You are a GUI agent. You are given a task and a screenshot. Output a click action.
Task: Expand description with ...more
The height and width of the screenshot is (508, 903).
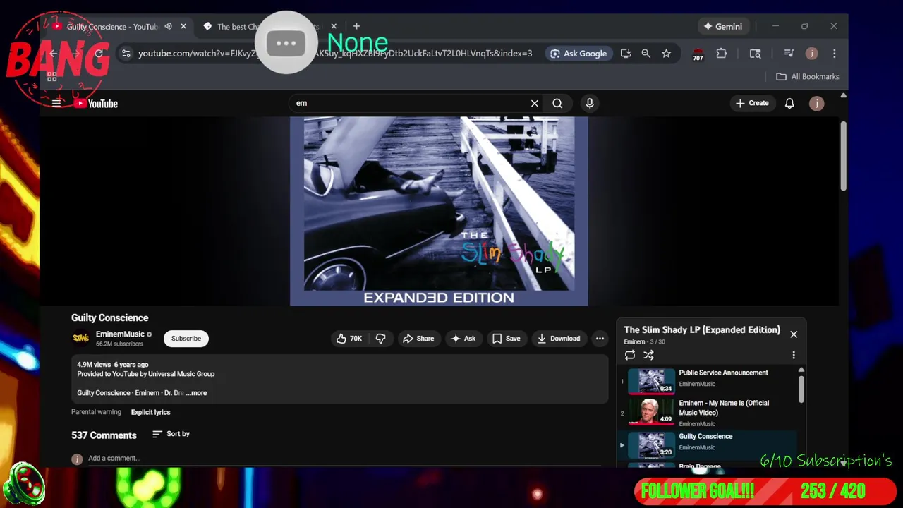197,393
